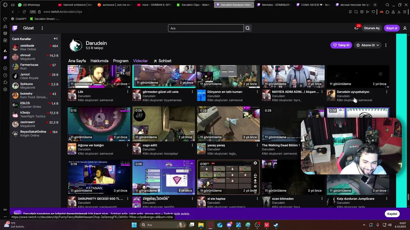Open the browser downloads icon
The width and height of the screenshot is (410, 230).
(399, 12)
